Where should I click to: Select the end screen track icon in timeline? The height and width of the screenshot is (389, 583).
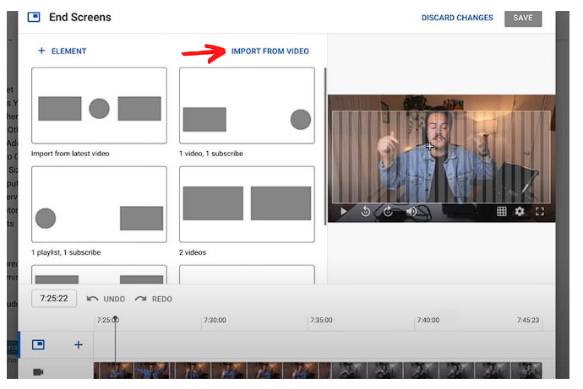tap(38, 344)
